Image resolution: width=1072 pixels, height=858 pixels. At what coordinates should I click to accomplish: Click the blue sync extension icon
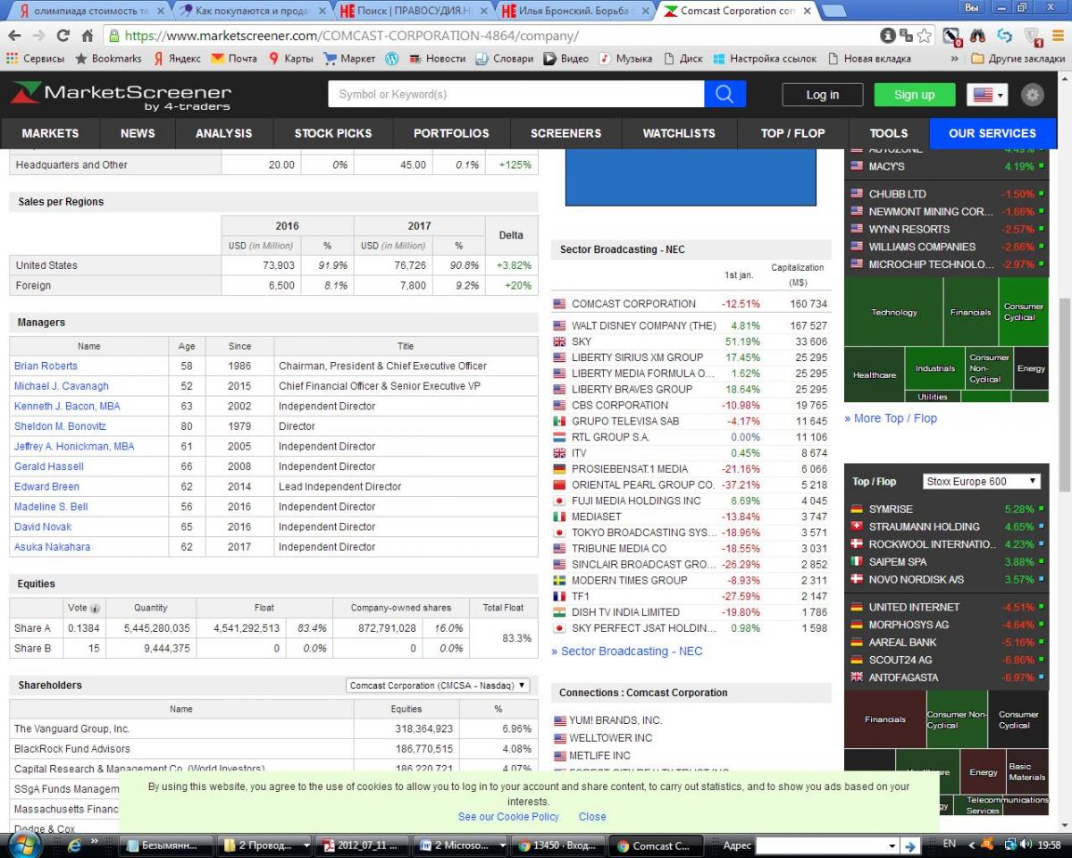click(1005, 37)
